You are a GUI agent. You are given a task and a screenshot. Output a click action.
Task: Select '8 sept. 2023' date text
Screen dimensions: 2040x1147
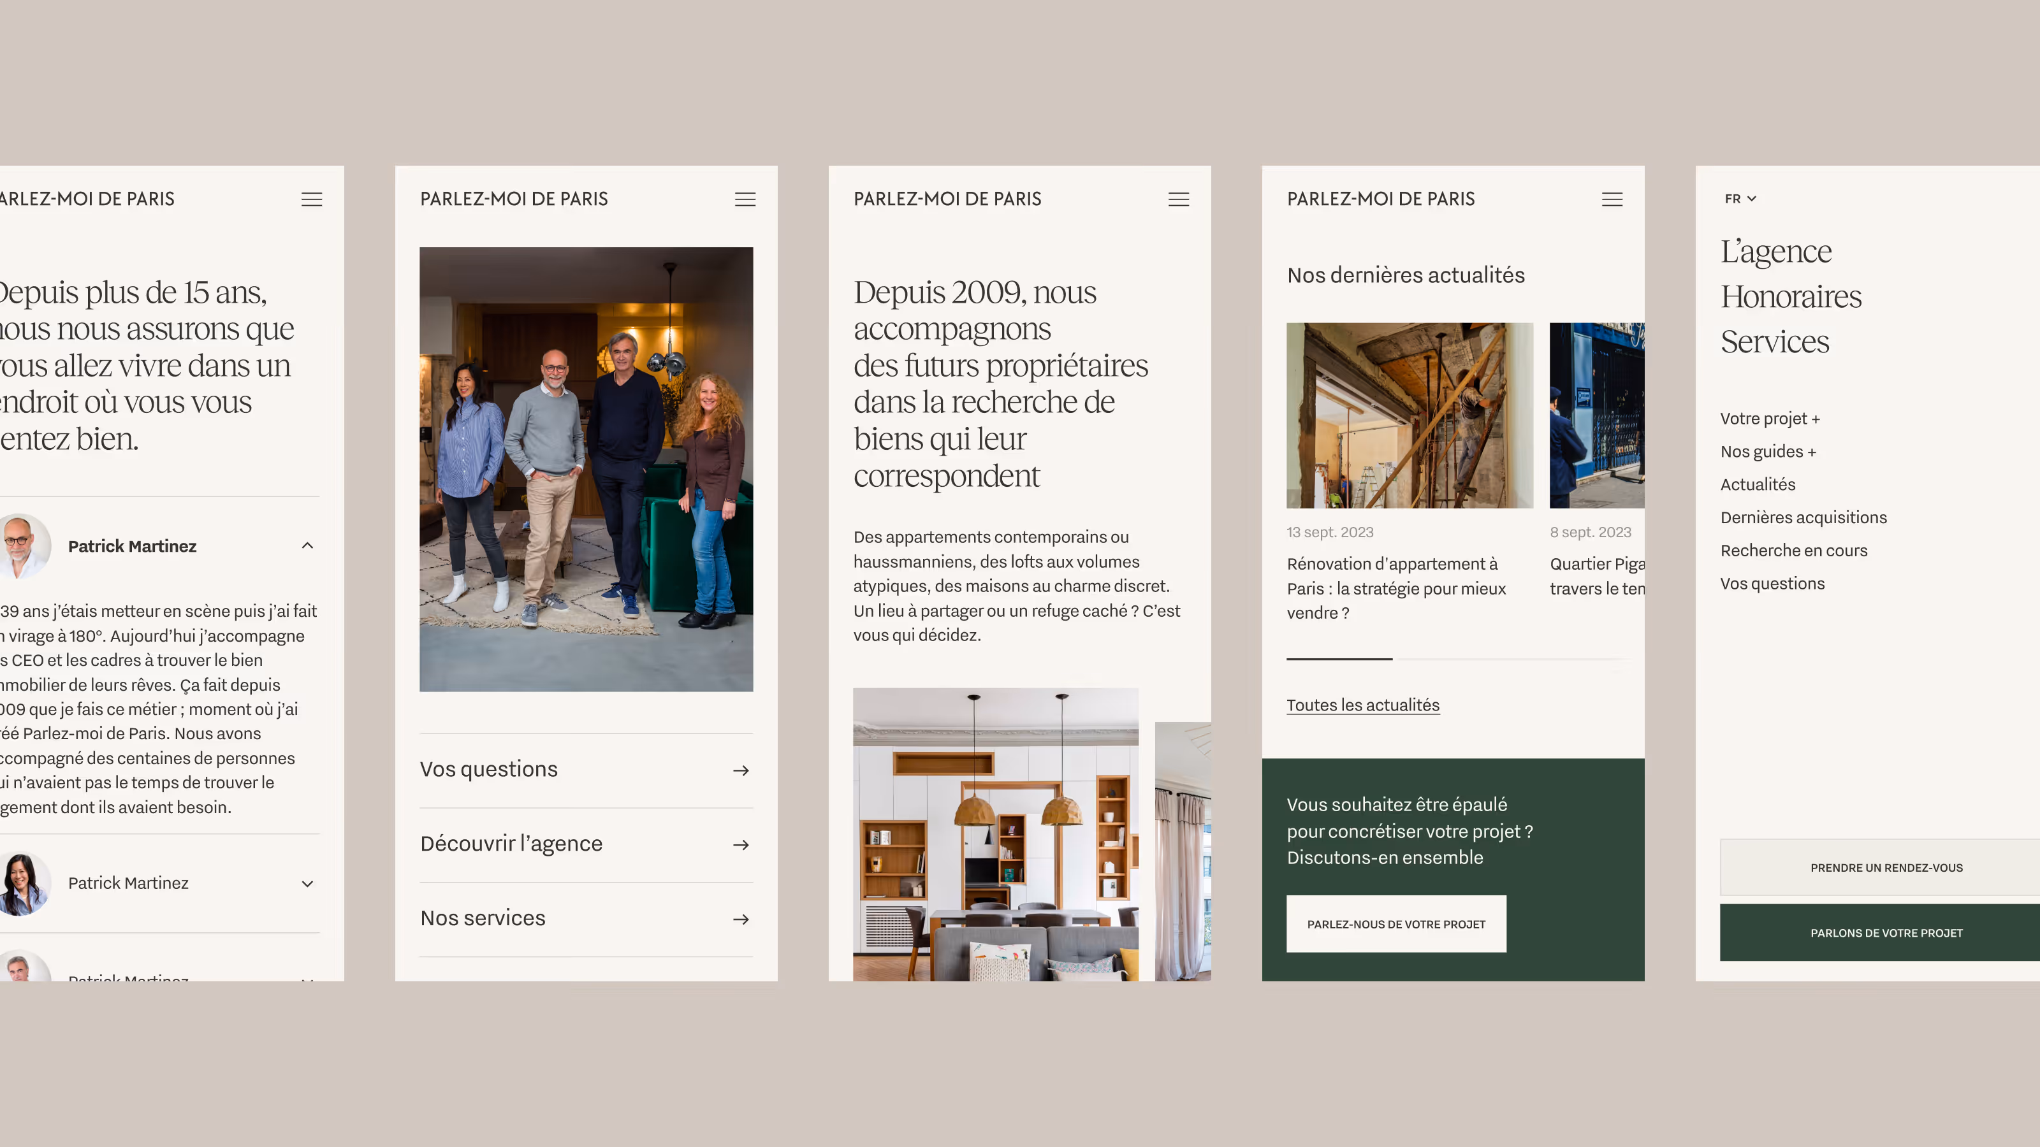click(x=1590, y=532)
